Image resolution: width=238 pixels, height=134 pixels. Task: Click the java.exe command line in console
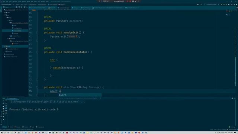[47, 102]
